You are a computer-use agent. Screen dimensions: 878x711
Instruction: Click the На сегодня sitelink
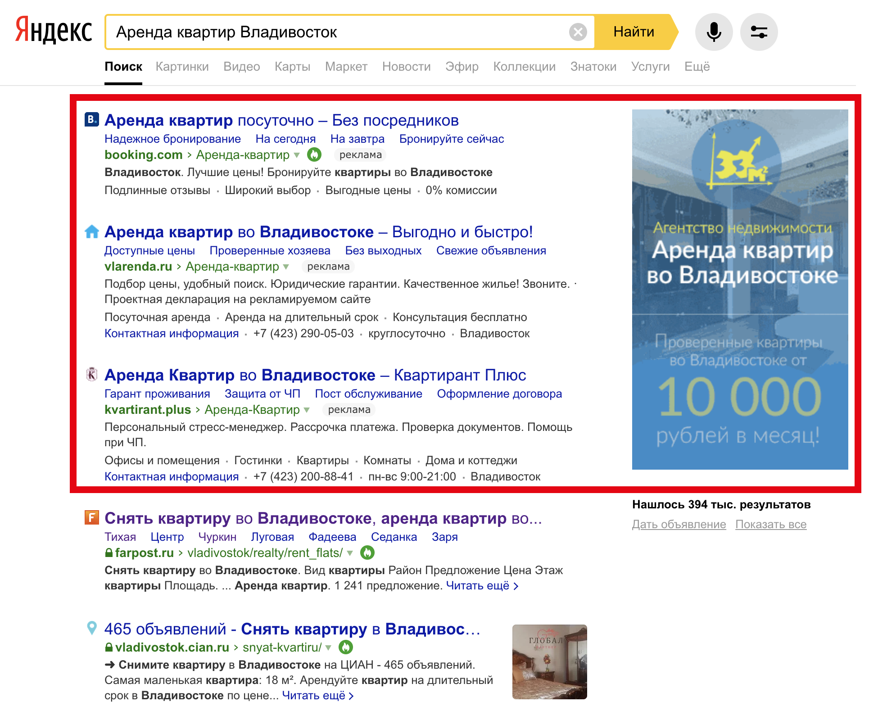tap(285, 139)
